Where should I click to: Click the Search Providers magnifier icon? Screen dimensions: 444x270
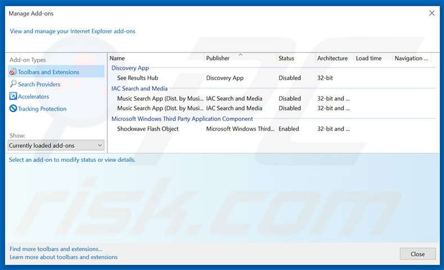tap(13, 84)
